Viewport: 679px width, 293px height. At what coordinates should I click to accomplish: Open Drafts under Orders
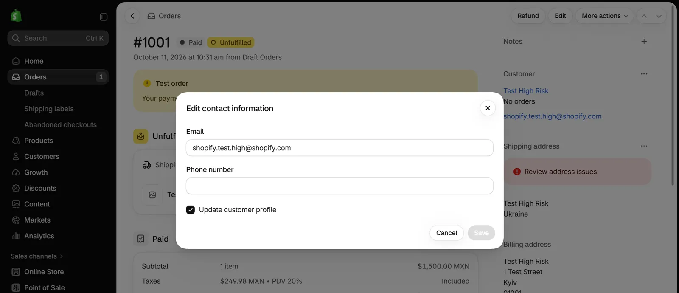pos(34,93)
